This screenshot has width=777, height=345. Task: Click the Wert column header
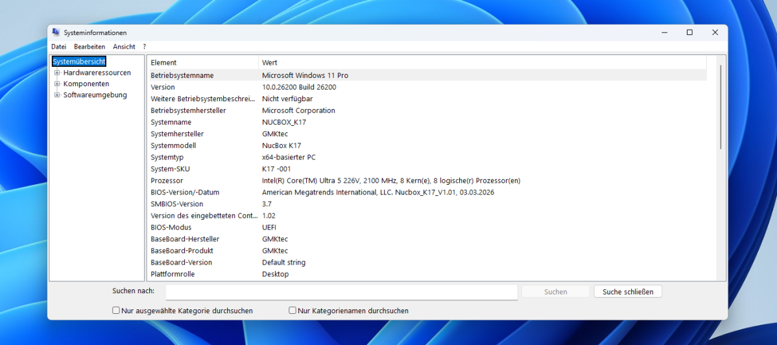482,62
